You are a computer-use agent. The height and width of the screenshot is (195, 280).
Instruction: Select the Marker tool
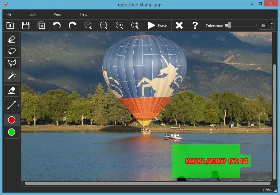(12, 39)
